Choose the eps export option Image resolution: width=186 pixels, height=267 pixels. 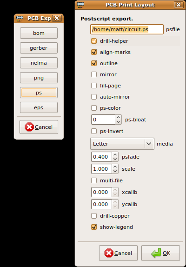[39, 107]
